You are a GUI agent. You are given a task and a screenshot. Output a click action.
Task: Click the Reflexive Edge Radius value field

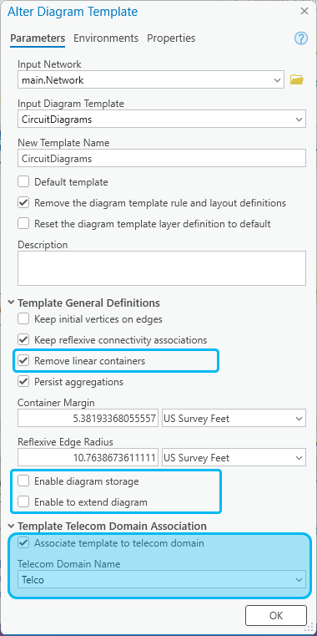pyautogui.click(x=88, y=458)
